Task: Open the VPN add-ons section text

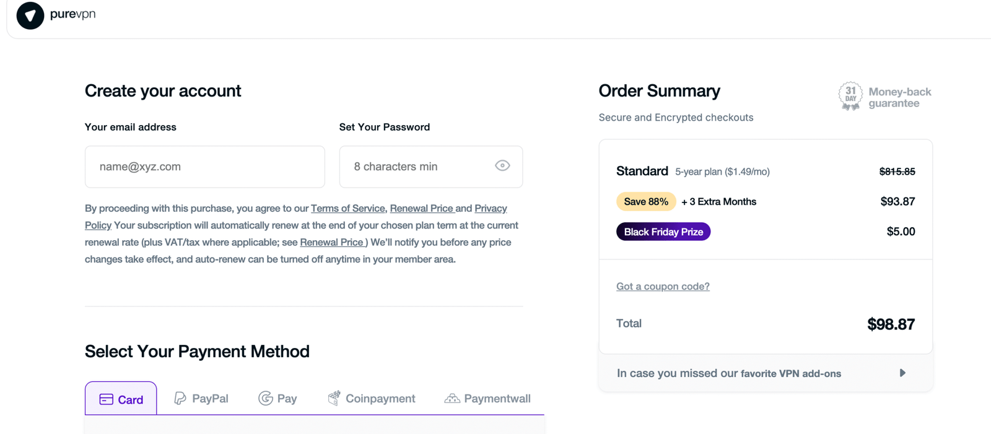Action: click(x=728, y=373)
